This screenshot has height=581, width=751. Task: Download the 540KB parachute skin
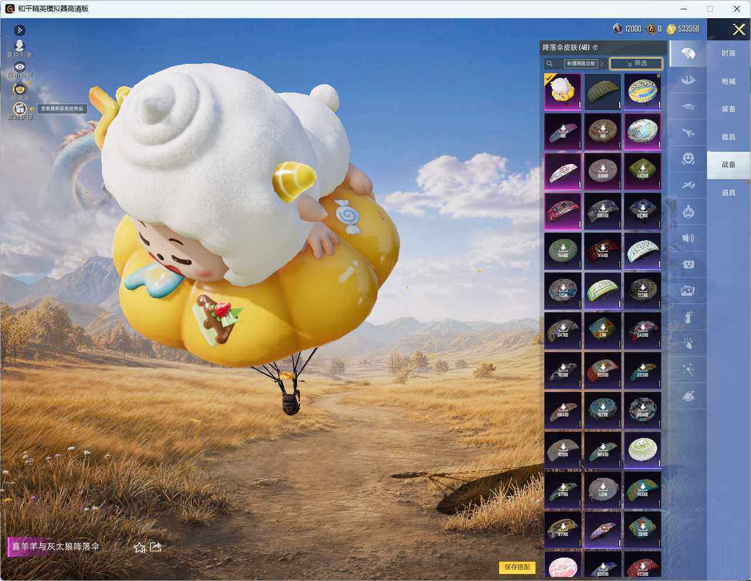click(x=643, y=331)
